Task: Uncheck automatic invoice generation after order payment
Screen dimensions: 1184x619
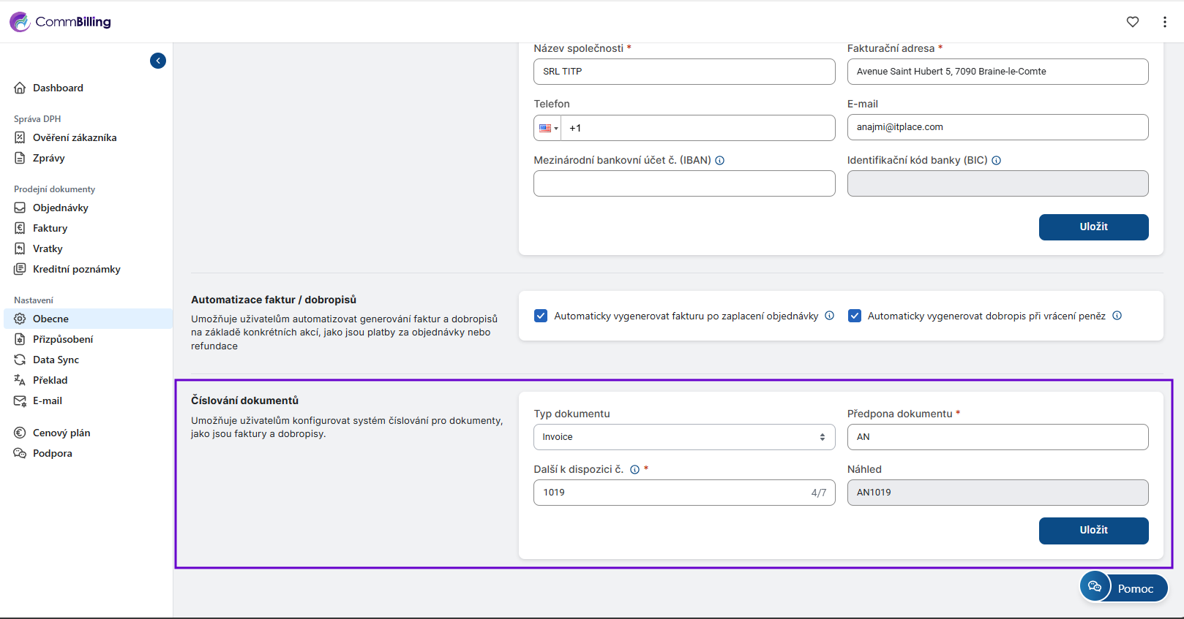Action: pos(541,316)
